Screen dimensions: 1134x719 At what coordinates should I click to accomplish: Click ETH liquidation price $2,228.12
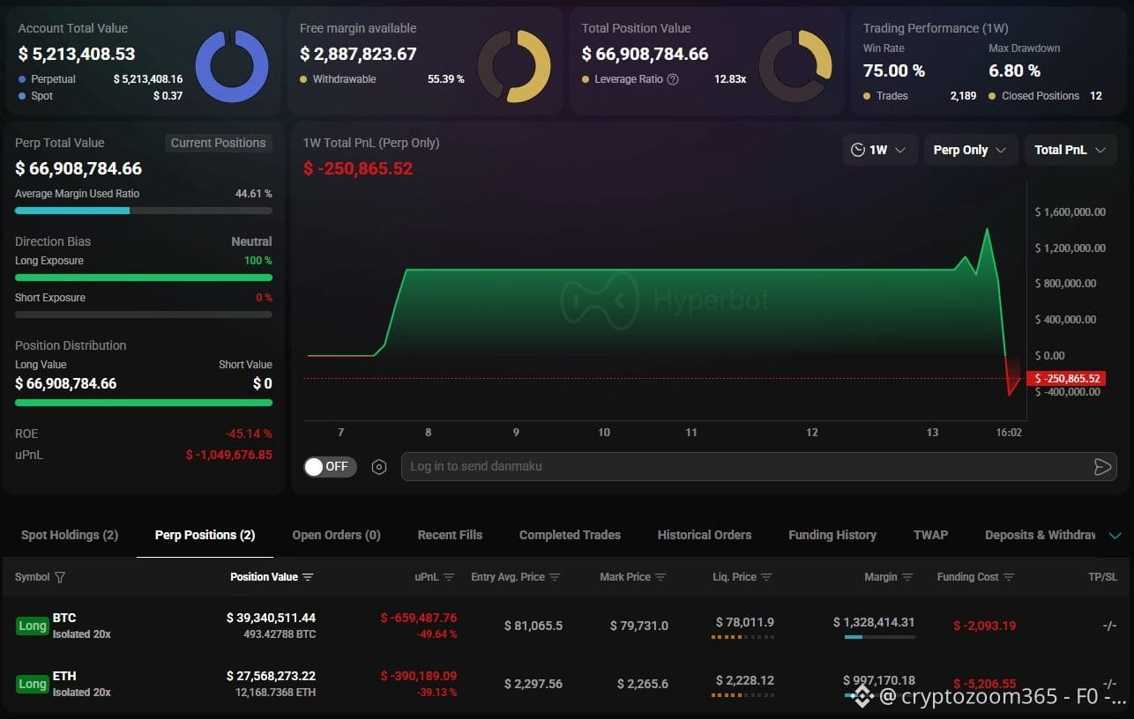pyautogui.click(x=745, y=680)
